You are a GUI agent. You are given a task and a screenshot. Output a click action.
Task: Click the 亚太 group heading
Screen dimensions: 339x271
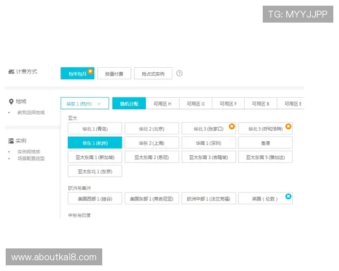72,118
